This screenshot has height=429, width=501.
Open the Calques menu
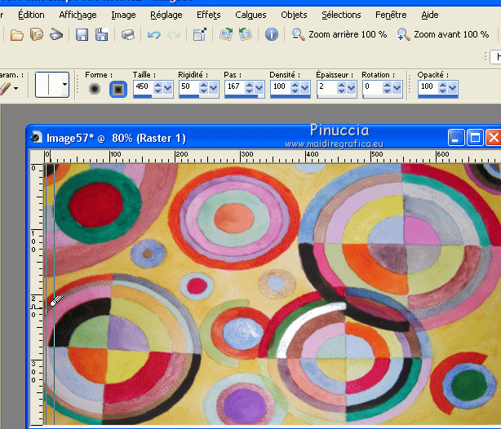pyautogui.click(x=250, y=15)
